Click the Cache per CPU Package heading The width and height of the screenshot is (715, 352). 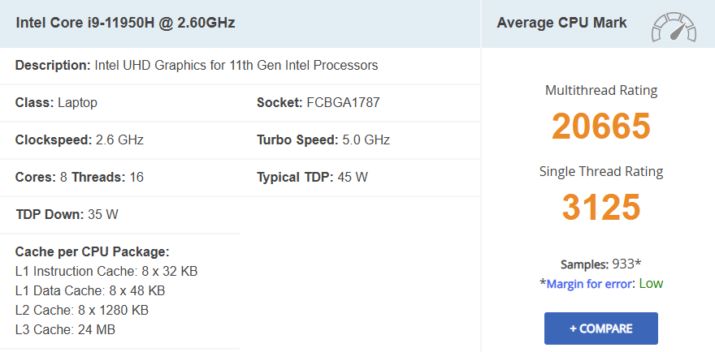92,251
